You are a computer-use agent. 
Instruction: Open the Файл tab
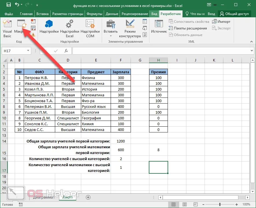(x=9, y=14)
